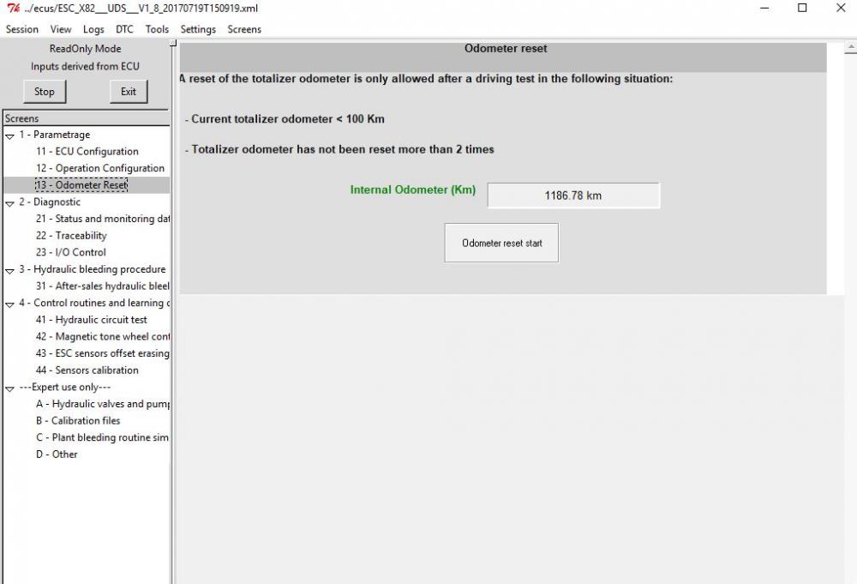Select the Internal Odometer value field
Viewport: 857px width, 584px height.
click(573, 196)
